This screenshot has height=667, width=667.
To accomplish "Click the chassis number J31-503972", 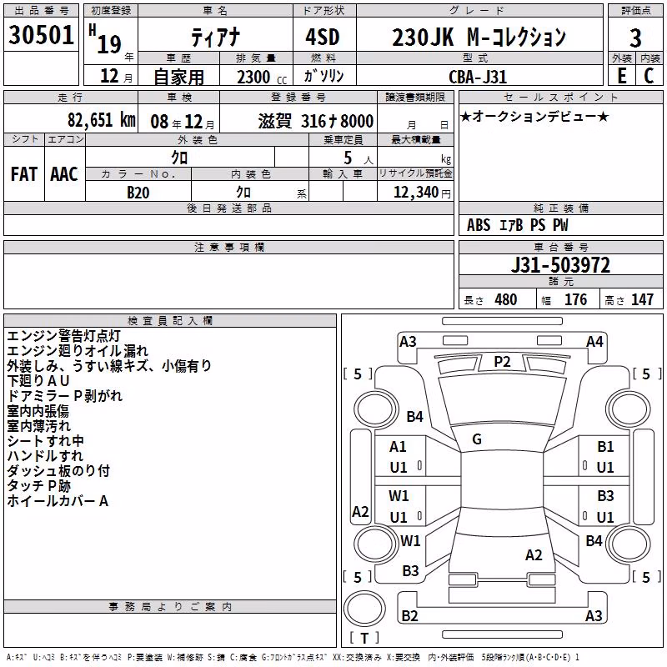I will point(560,265).
